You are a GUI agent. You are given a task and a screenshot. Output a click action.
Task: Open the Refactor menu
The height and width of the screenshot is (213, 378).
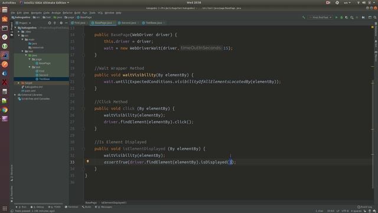67,12
